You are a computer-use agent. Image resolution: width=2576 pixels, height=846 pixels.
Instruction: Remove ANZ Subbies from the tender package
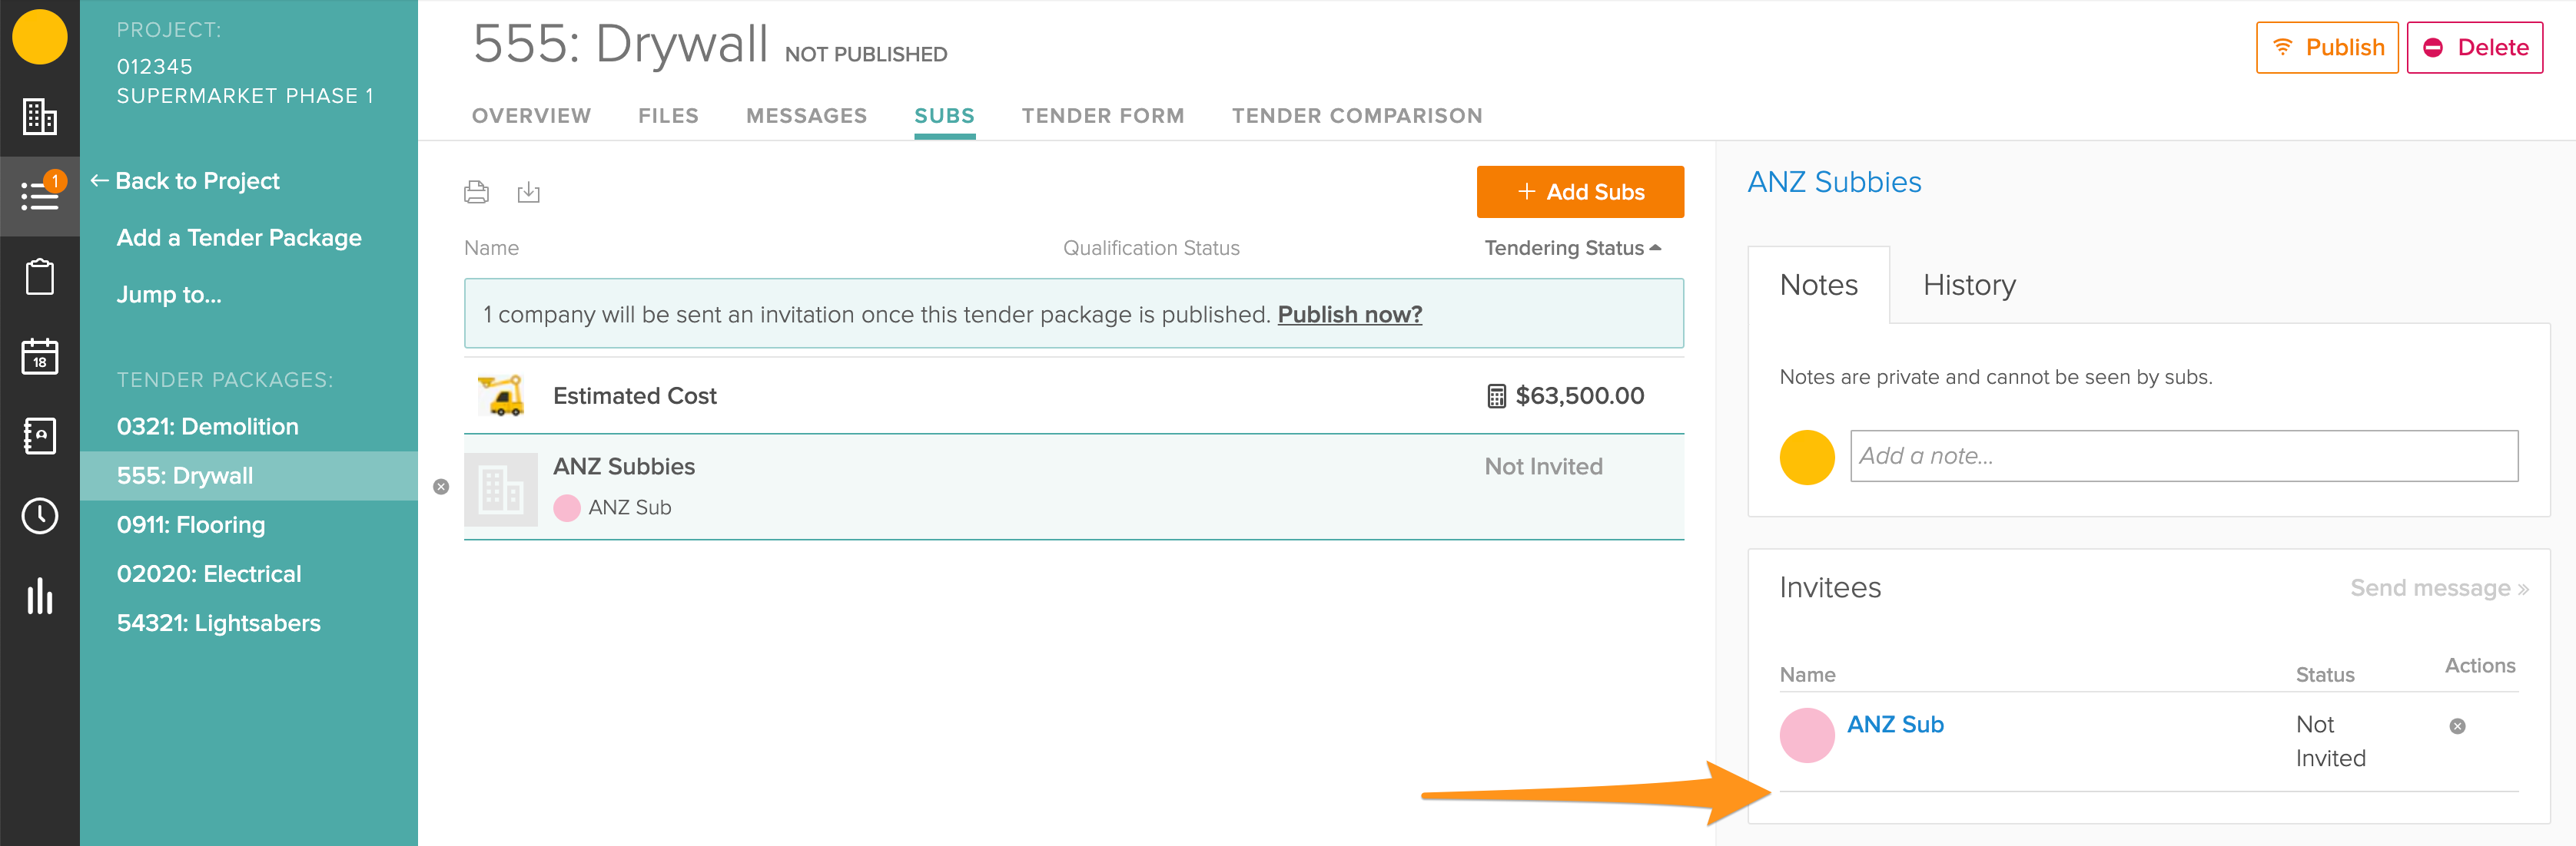[x=441, y=487]
